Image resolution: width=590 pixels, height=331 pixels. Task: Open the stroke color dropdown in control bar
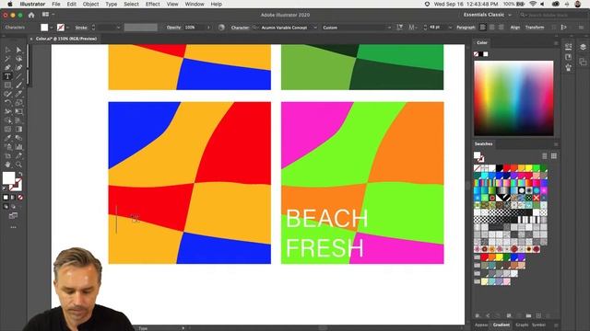[x=67, y=28]
